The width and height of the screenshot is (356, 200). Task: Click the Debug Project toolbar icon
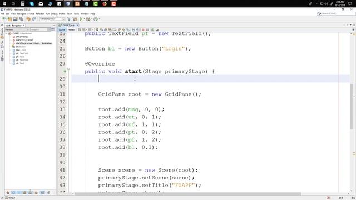coord(88,19)
